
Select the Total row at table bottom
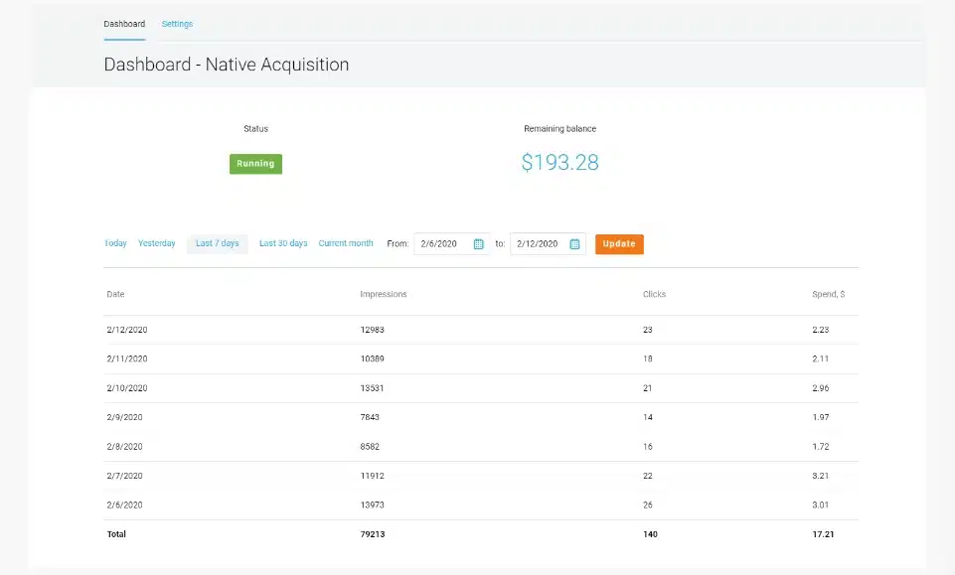coord(481,534)
